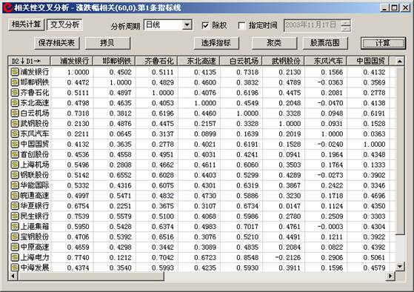The height and width of the screenshot is (292, 414).
Task: Click the S icon beside 东风汽车 row
Action: 15,133
